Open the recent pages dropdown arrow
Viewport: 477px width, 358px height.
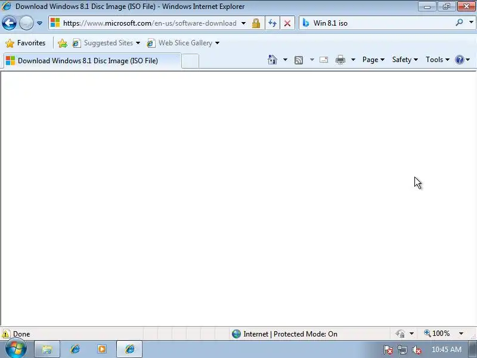pyautogui.click(x=39, y=23)
